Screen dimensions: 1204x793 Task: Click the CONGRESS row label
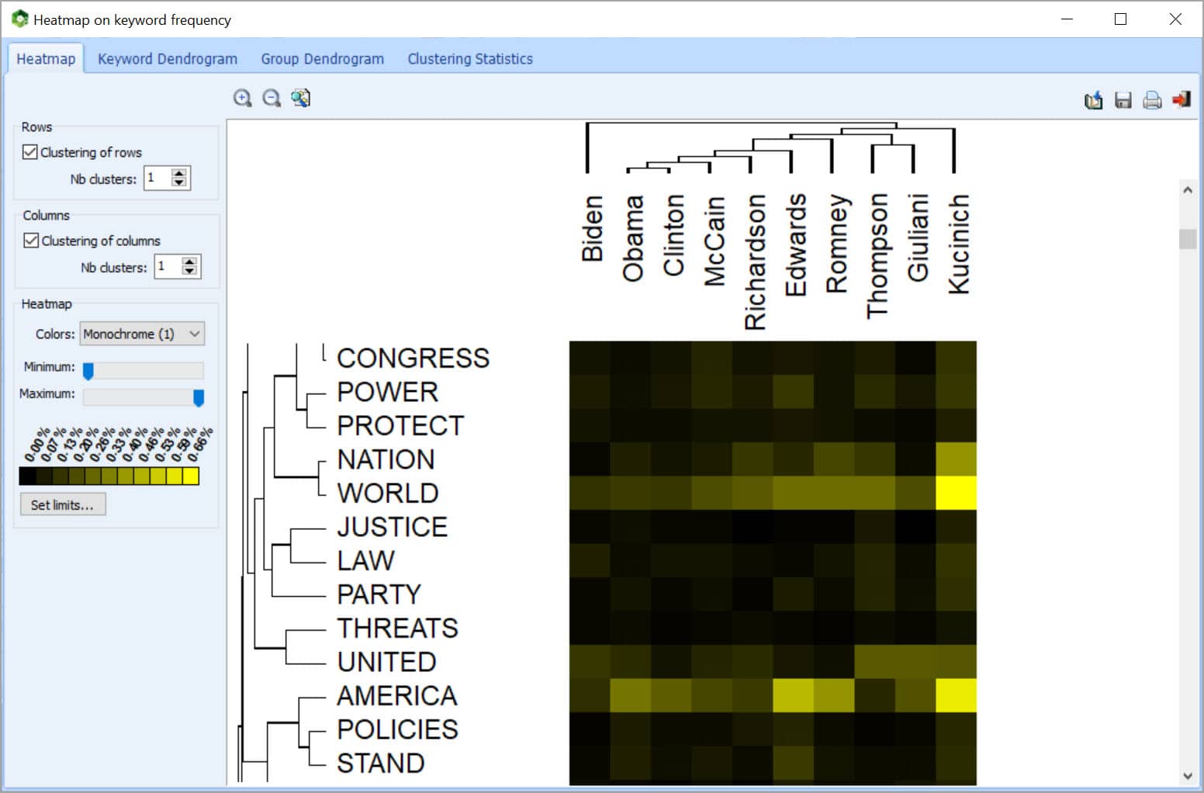point(413,358)
